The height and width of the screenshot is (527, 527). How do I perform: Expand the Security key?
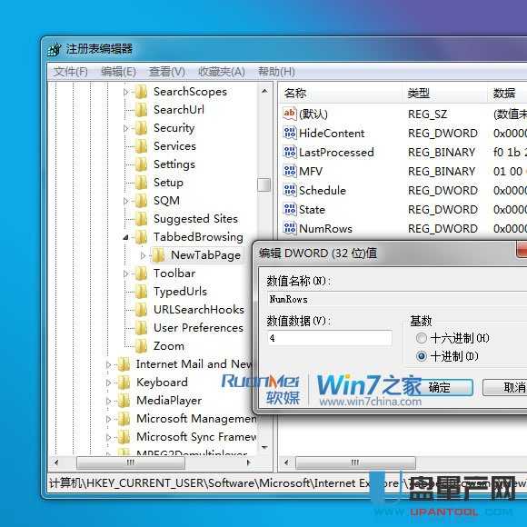125,128
